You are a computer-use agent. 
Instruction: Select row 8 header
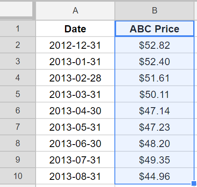[x=18, y=143]
